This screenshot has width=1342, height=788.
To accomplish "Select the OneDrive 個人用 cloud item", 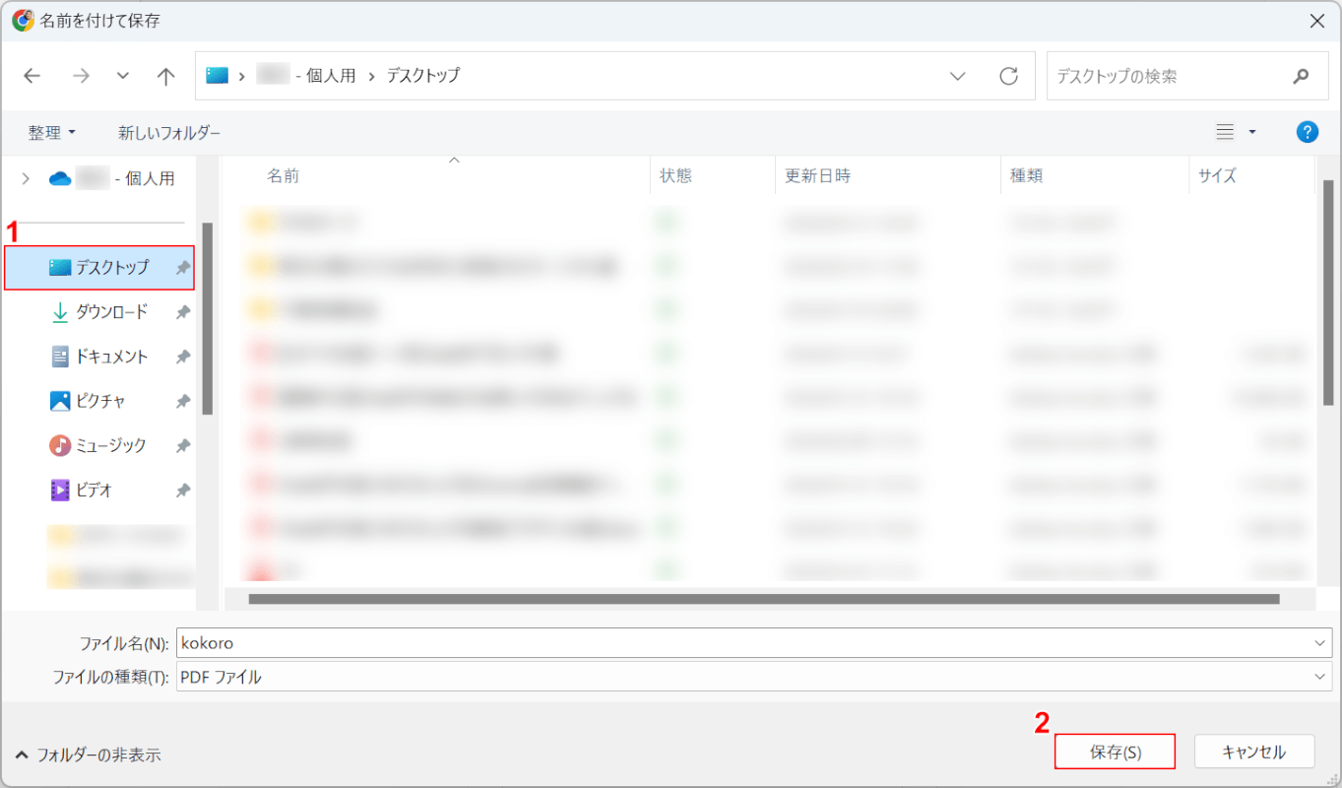I will click(111, 178).
